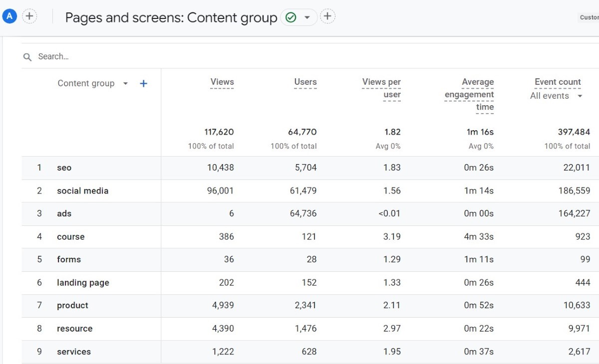Select the 'ads' content group row
This screenshot has width=599, height=364.
[x=310, y=214]
